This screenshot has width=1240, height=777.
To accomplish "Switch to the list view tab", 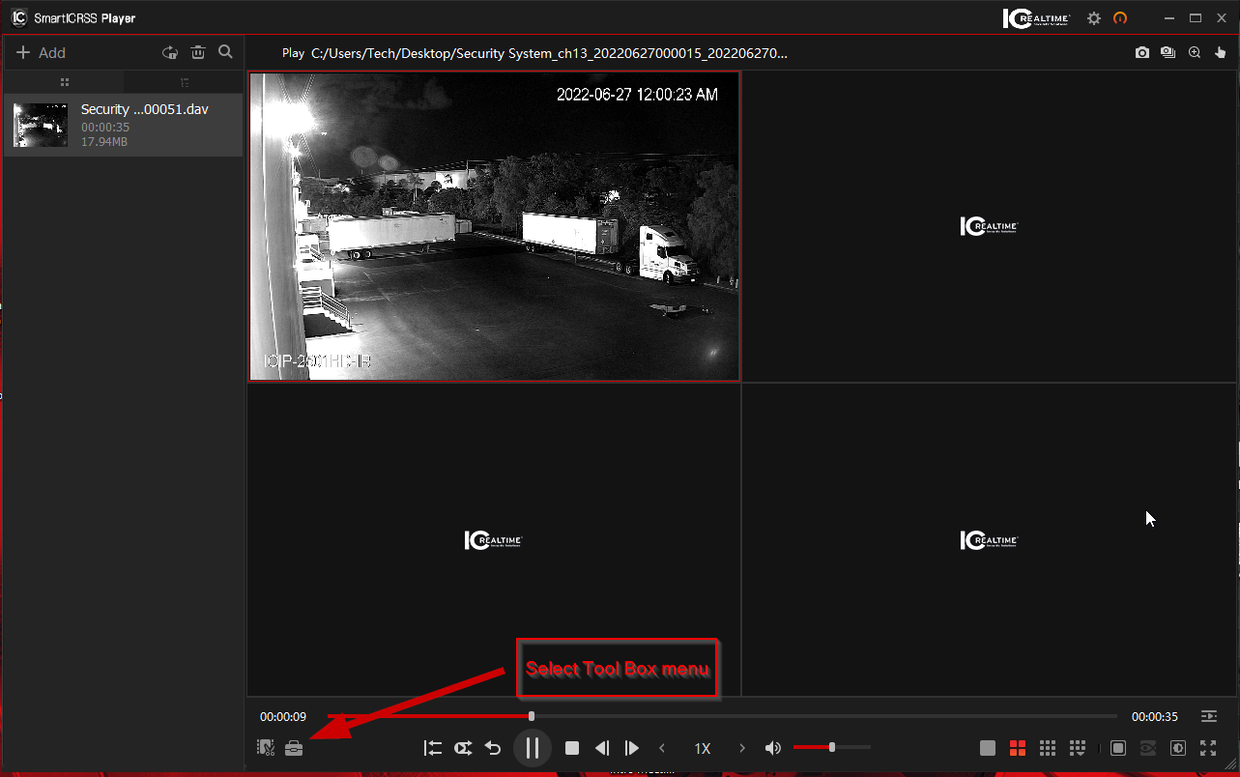I will point(184,82).
